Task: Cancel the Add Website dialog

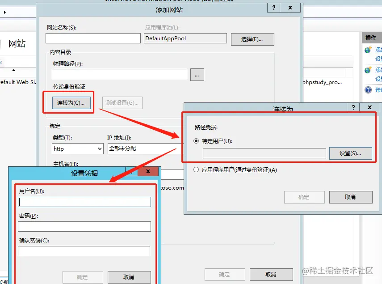Action: tap(271, 275)
